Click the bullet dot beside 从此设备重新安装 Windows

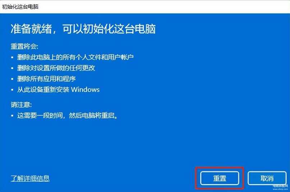(12, 90)
